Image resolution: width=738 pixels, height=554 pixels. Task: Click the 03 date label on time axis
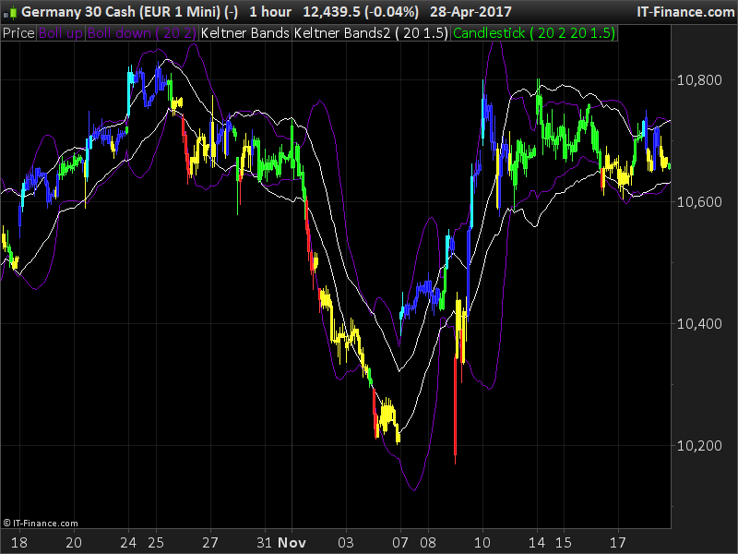(346, 543)
